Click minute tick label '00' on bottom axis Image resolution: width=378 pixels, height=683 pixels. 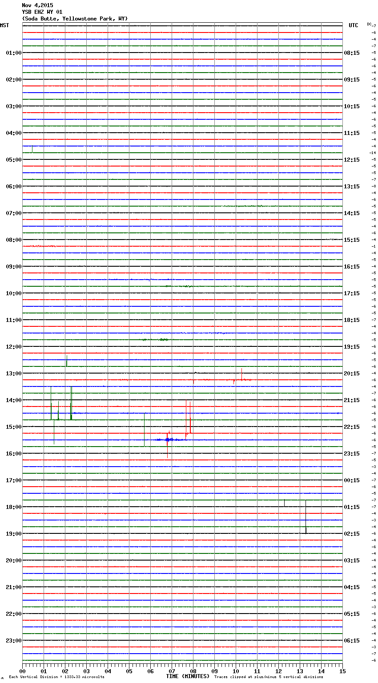coord(22,671)
